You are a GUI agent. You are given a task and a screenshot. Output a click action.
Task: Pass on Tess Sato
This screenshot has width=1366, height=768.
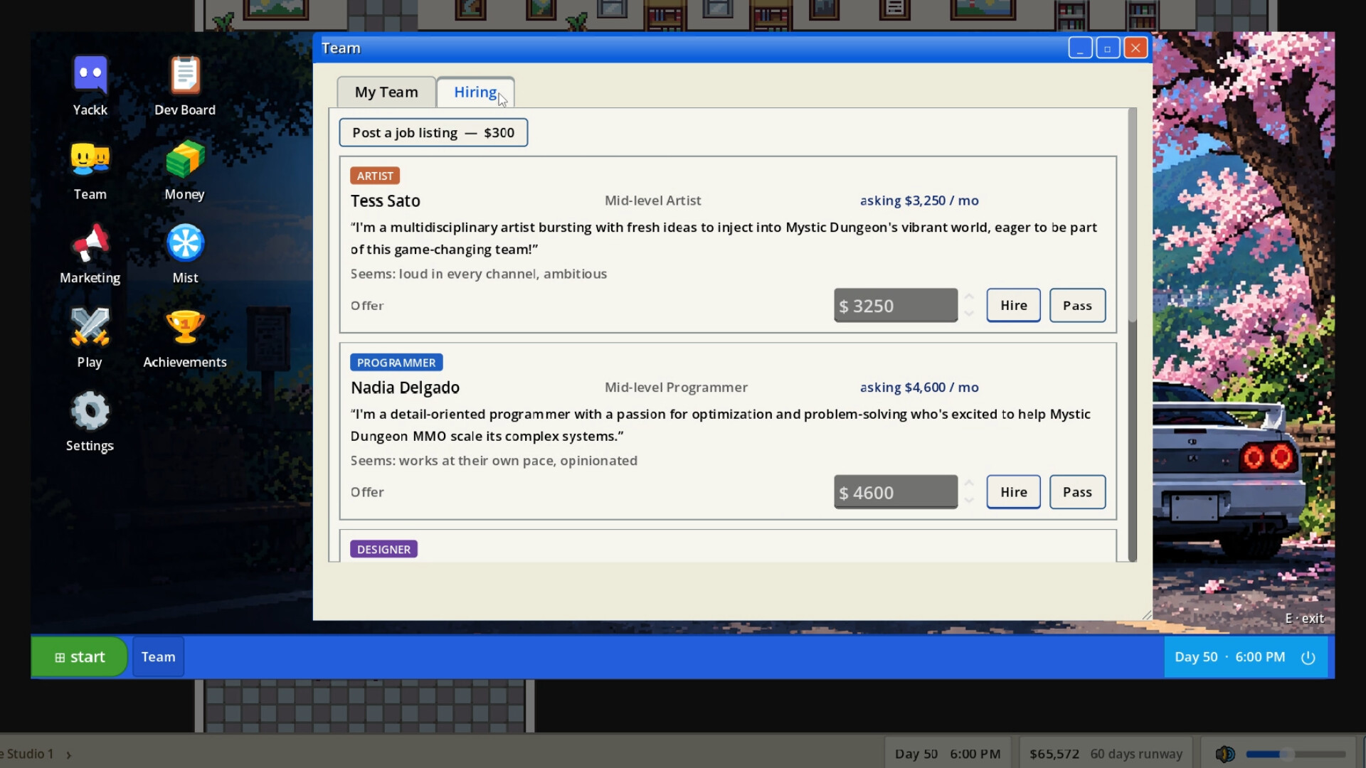1077,306
